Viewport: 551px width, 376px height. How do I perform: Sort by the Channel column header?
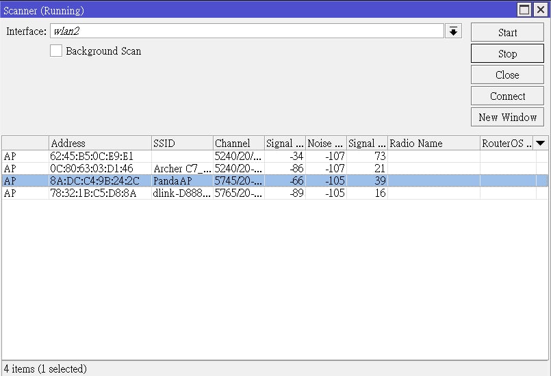[x=239, y=144]
